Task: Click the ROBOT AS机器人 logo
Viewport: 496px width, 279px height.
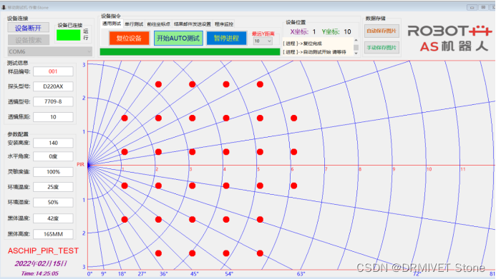Action: [449, 38]
